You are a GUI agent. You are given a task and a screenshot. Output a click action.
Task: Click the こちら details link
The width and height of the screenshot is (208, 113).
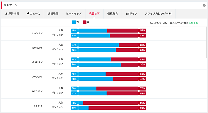pos(192,23)
